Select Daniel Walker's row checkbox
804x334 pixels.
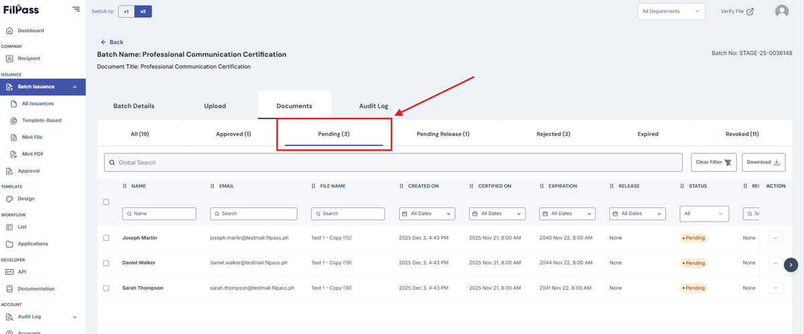coord(106,263)
